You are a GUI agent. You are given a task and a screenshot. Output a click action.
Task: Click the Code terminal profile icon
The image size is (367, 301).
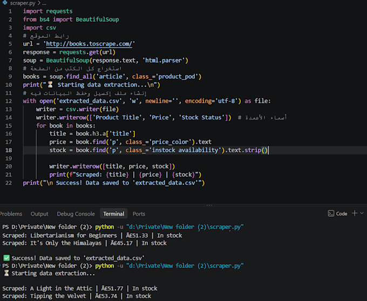[331, 213]
